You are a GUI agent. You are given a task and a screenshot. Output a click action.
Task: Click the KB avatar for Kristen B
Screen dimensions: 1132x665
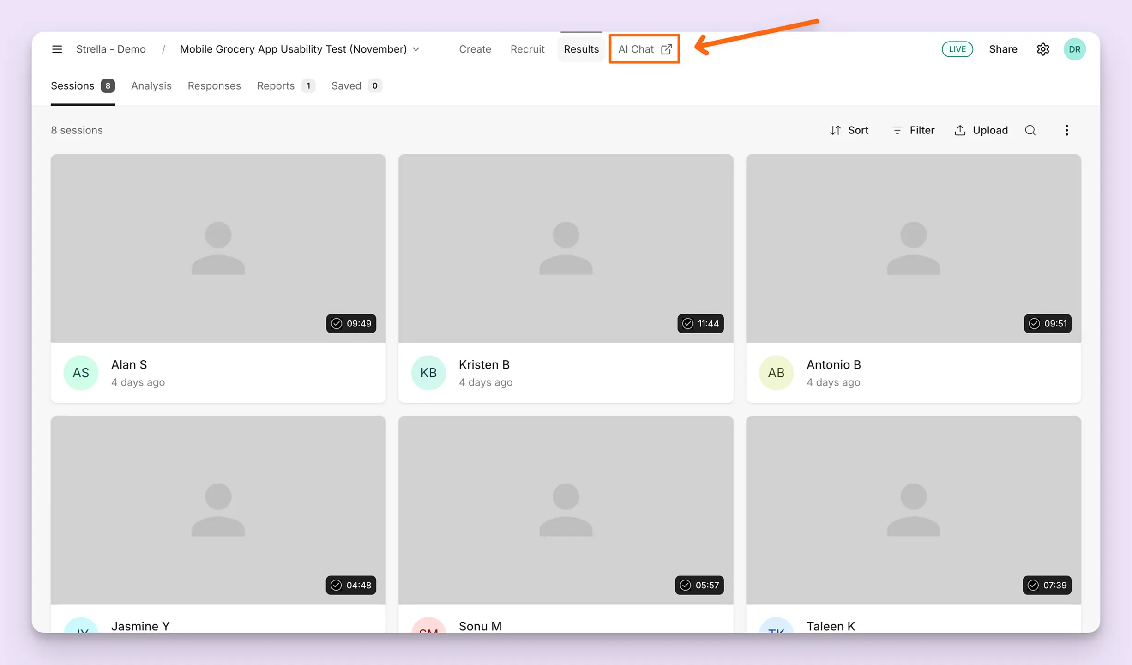pyautogui.click(x=428, y=373)
